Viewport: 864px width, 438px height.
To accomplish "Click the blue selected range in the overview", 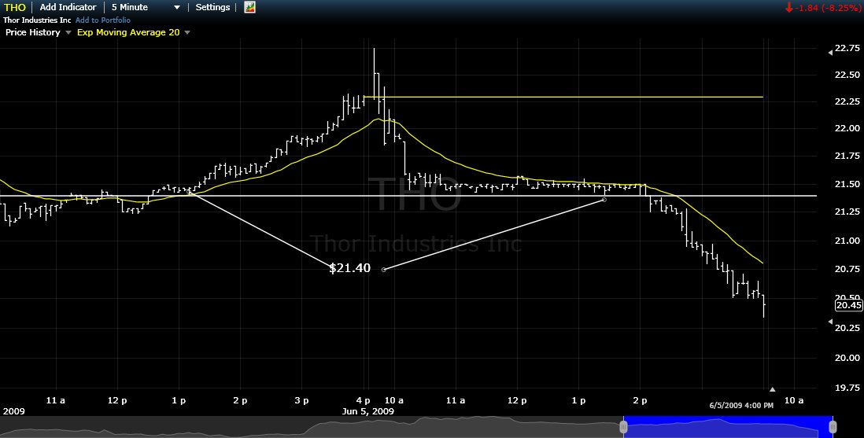I will coord(728,426).
